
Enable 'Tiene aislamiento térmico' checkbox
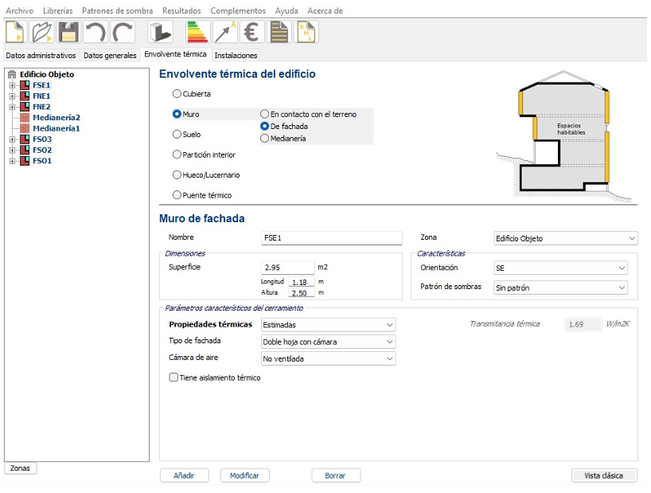pos(174,378)
